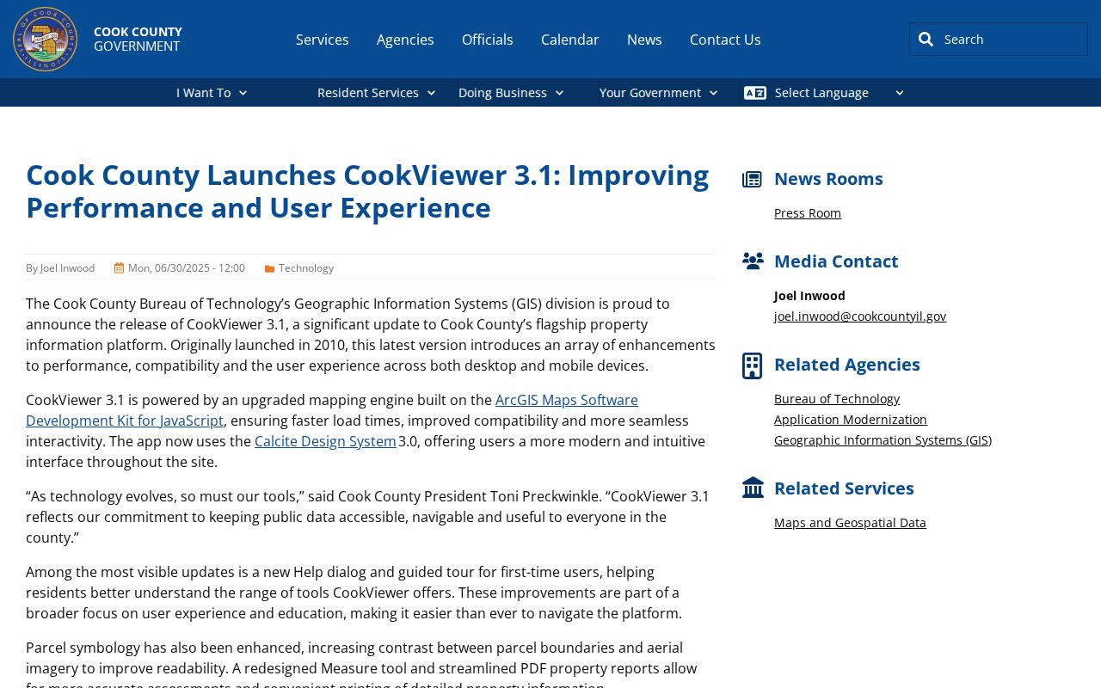Navigate to Contact Us
The image size is (1101, 688).
(x=725, y=40)
